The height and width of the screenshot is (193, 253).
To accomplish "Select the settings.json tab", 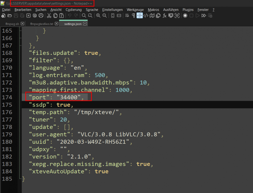I will coord(73,24).
